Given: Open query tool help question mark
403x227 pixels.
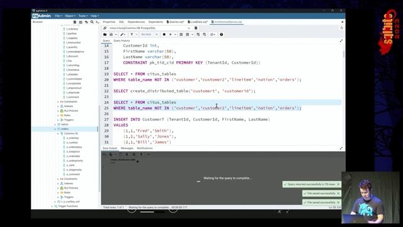Looking at the screenshot, I should click(221, 35).
